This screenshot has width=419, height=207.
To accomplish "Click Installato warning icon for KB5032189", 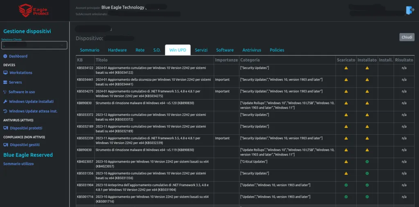I will (x=367, y=127).
